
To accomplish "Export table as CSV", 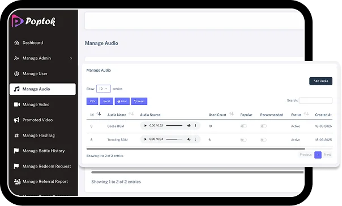I will (92, 101).
